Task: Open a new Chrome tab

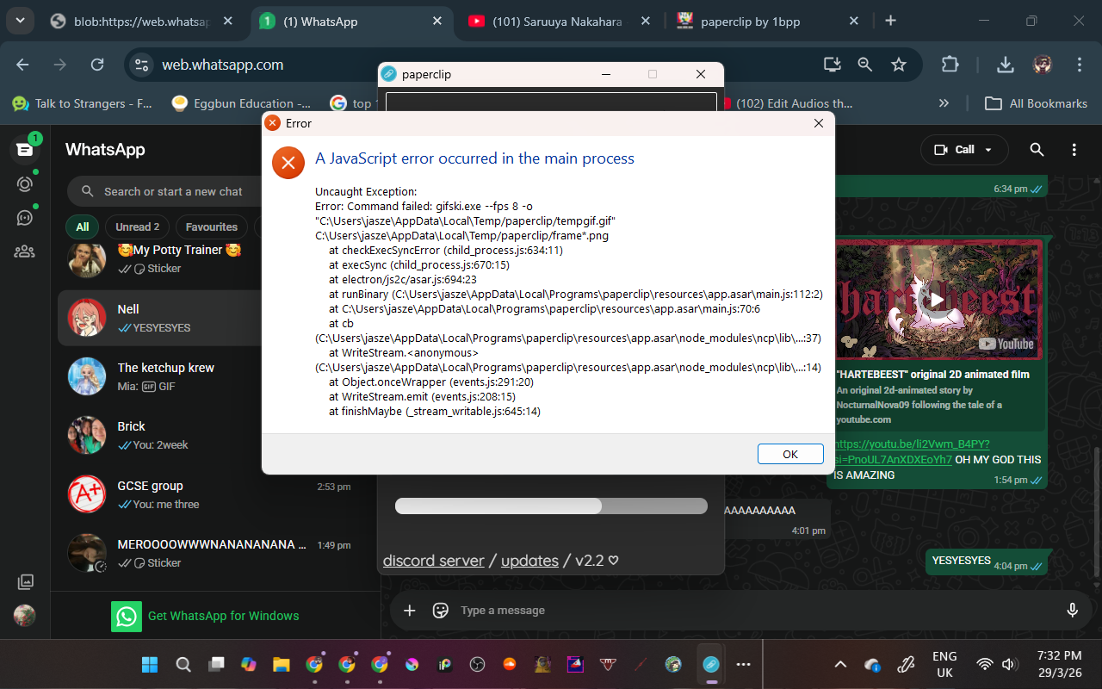Action: [x=890, y=21]
